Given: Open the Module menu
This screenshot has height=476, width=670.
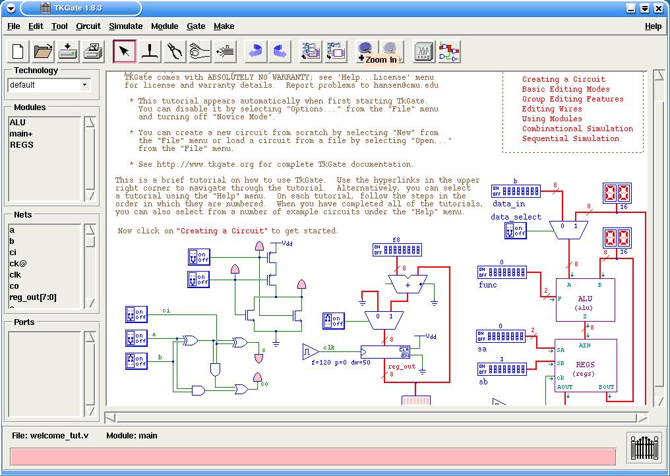Looking at the screenshot, I should 164,26.
